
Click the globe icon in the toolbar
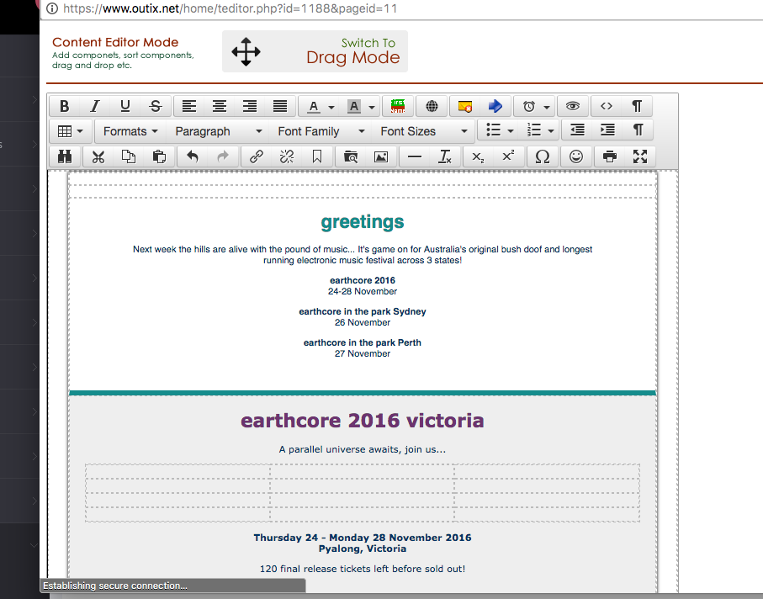pyautogui.click(x=432, y=106)
